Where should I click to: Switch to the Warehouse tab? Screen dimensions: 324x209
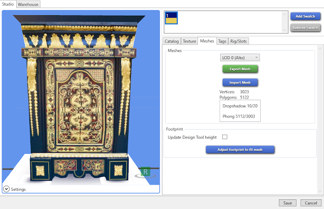click(x=28, y=5)
